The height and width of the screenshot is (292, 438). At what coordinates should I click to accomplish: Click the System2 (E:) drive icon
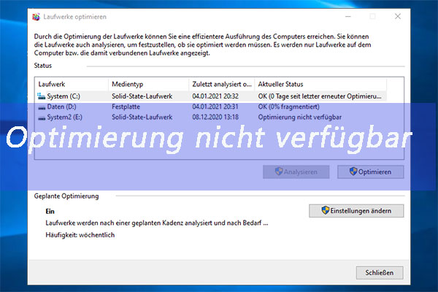click(42, 118)
